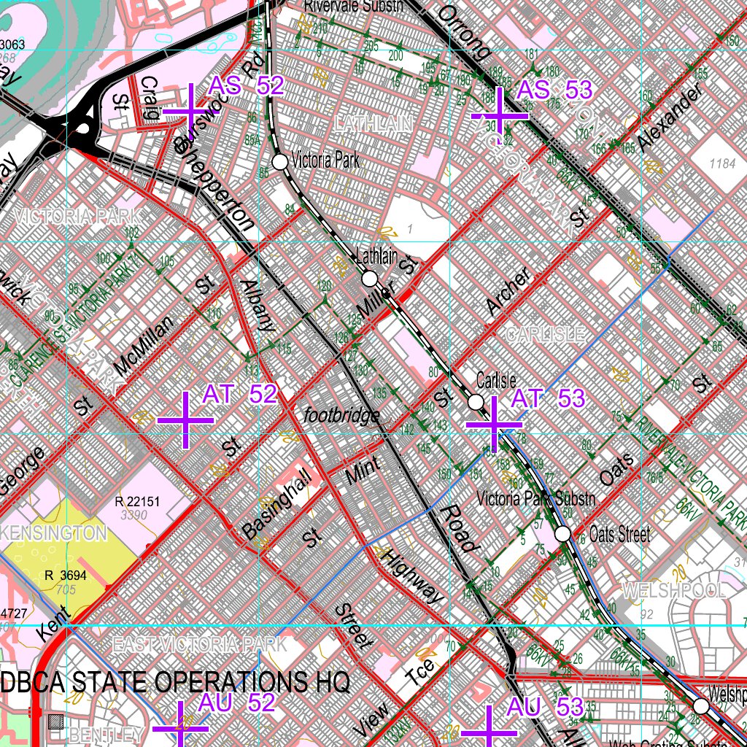Click the CARLISLE suburb label

(x=545, y=335)
